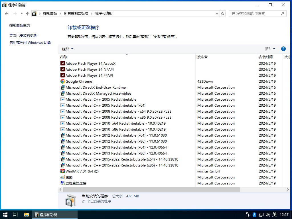Open the Windows Start menu

click(5, 215)
